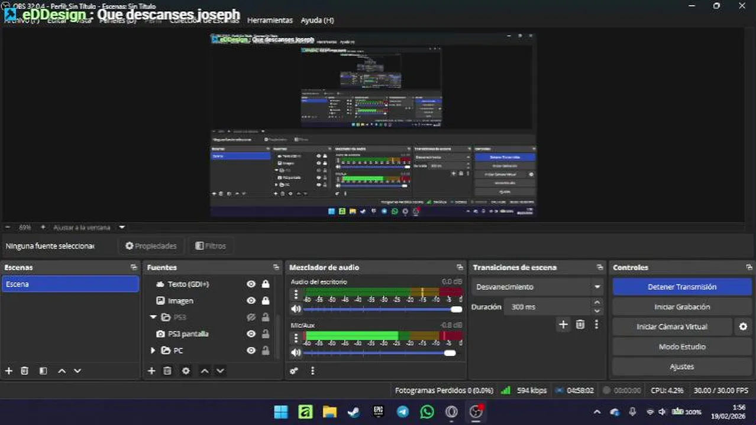
Task: Open the Herramientas menu
Action: tap(270, 20)
